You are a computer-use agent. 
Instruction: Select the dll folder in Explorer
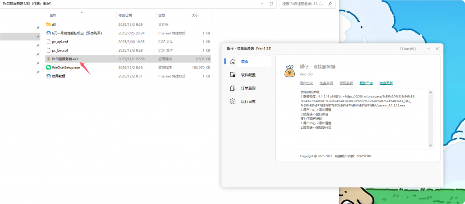click(49, 24)
